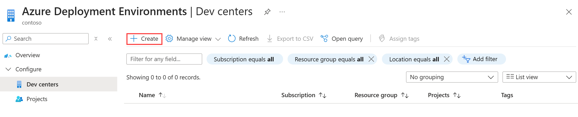Collapse the sidebar with the double chevron
Screen dimensions: 578x117
(x=110, y=39)
